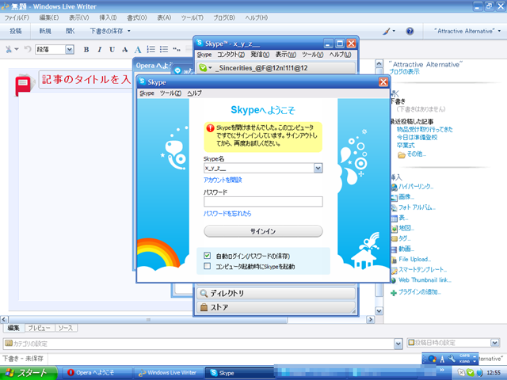Image resolution: width=507 pixels, height=380 pixels.
Task: Open Skype status dropdown arrow beside _Sincerities_
Action: pyautogui.click(x=210, y=67)
